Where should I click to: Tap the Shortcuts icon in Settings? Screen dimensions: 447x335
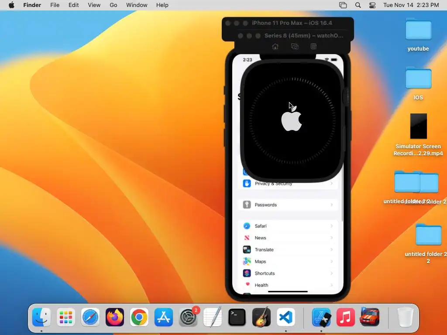coord(247,273)
